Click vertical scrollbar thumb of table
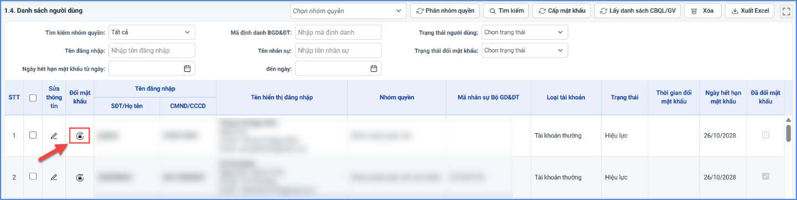The height and width of the screenshot is (200, 797). point(788,133)
